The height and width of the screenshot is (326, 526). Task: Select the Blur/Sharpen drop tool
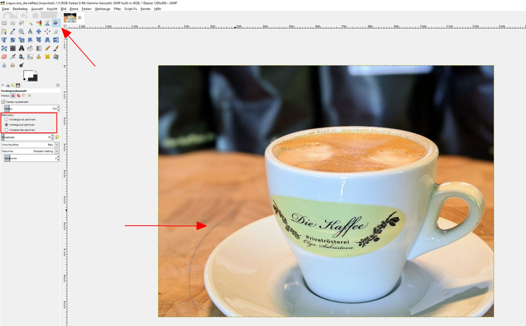[4, 65]
